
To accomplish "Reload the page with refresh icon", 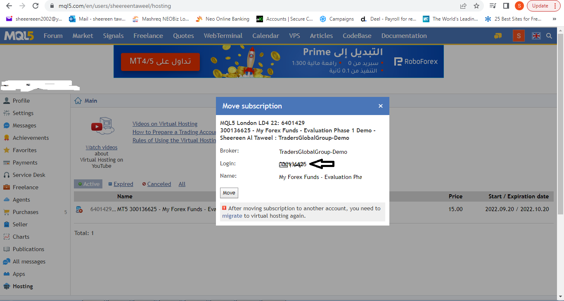I will pyautogui.click(x=36, y=6).
